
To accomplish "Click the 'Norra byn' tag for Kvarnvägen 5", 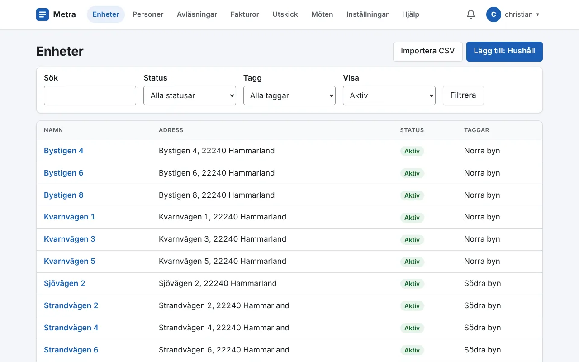I will (482, 261).
